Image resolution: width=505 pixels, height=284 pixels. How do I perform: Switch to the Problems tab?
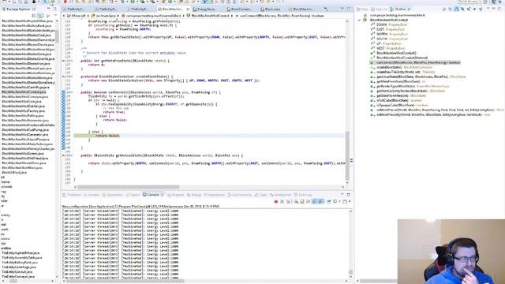[72, 195]
